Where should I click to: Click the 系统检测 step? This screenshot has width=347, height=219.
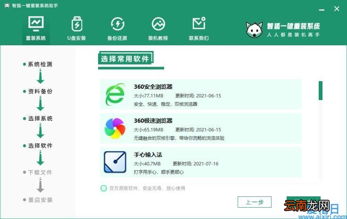tap(38, 64)
